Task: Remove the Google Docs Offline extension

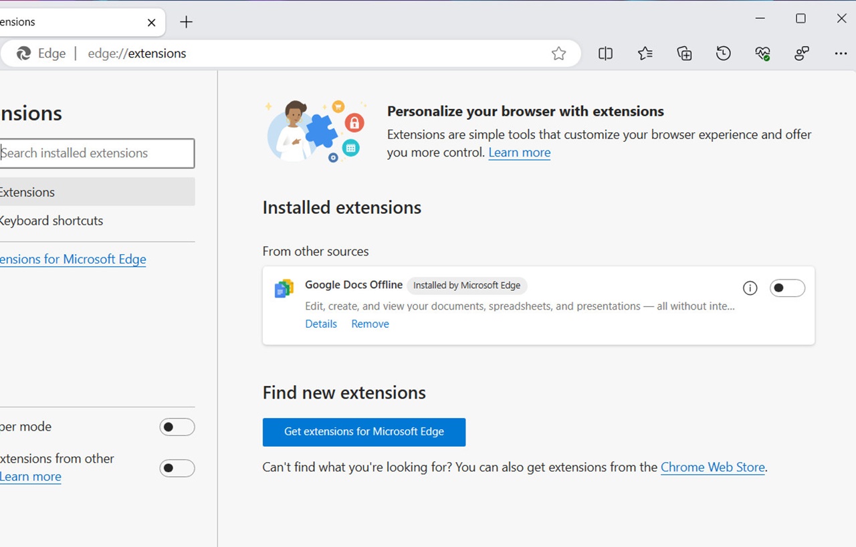Action: tap(370, 324)
